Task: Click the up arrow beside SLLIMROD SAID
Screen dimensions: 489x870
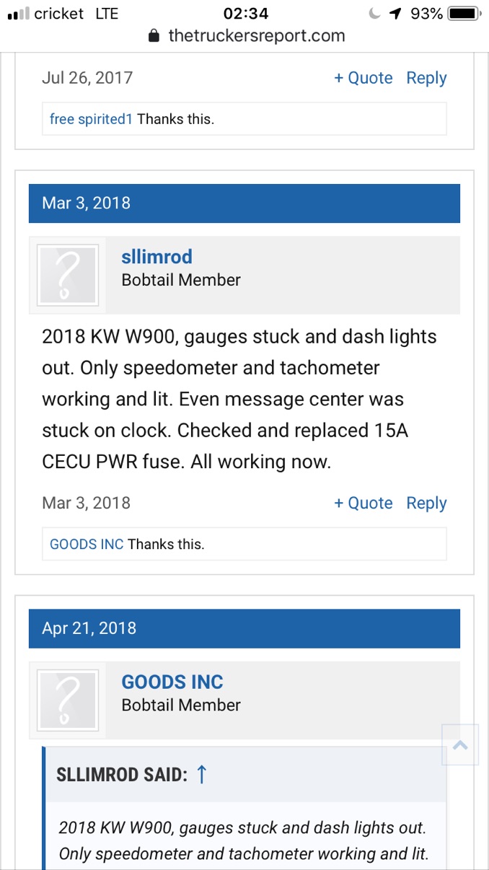Action: [202, 775]
